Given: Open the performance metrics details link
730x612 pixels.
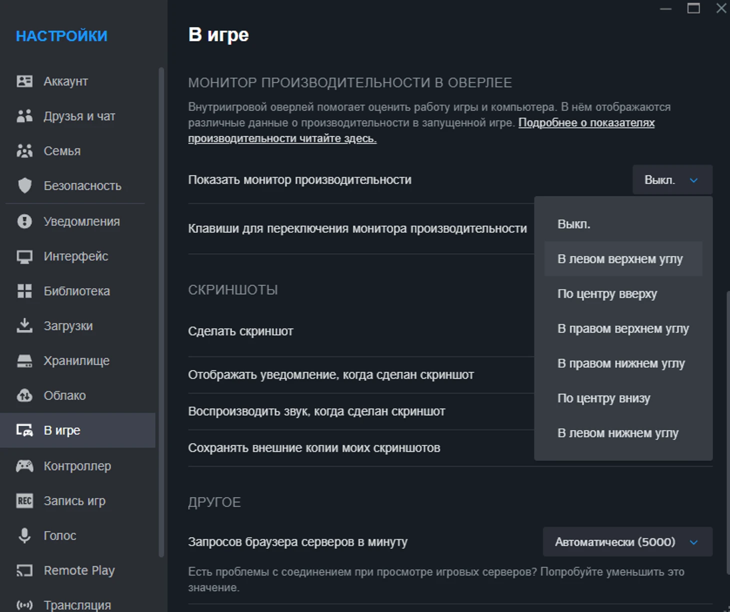Looking at the screenshot, I should (586, 123).
